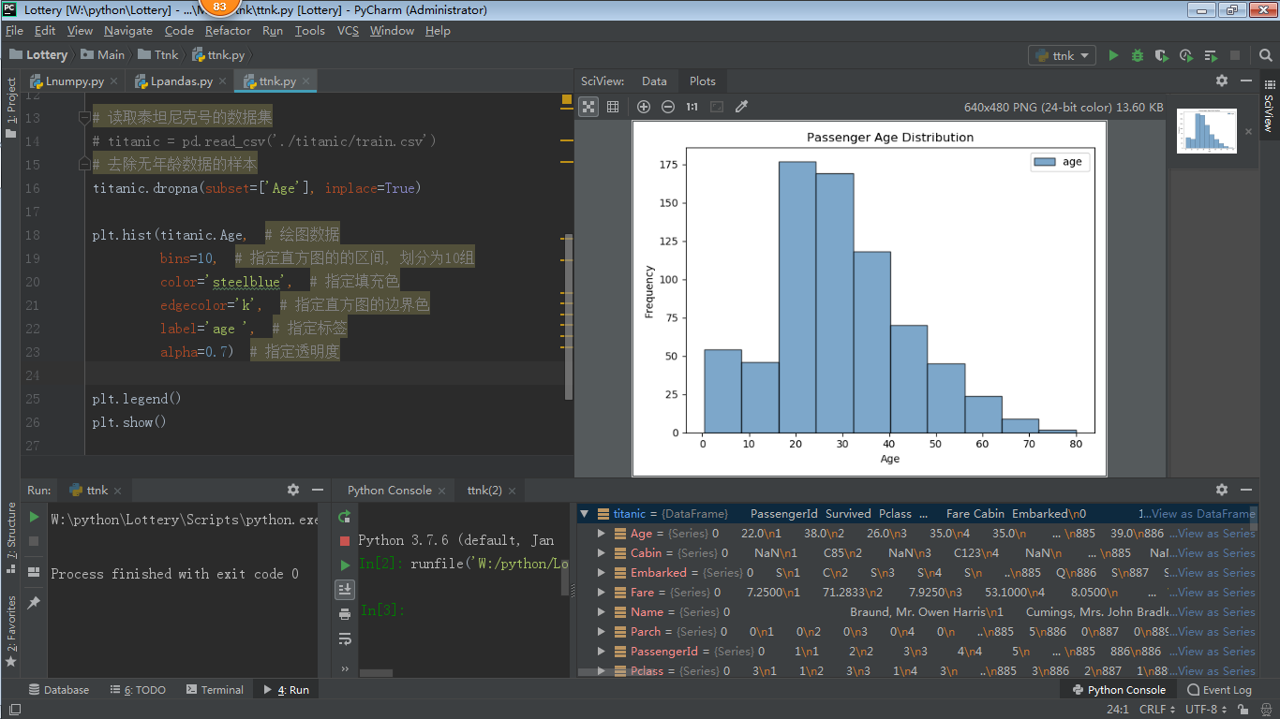Set plot zoom to actual size 1:1
This screenshot has width=1280, height=719.
pyautogui.click(x=692, y=107)
